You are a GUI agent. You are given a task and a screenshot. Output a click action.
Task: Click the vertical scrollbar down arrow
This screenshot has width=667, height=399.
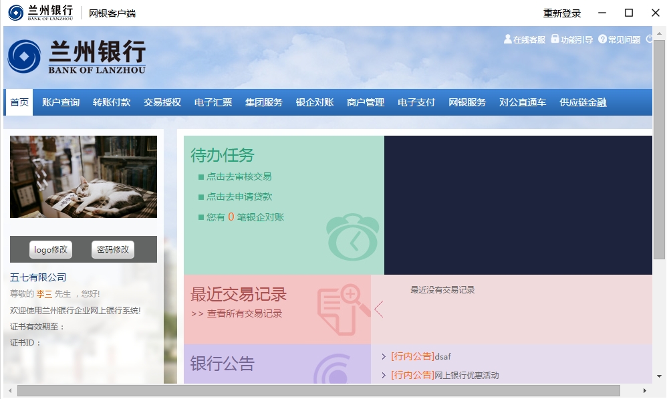(660, 376)
